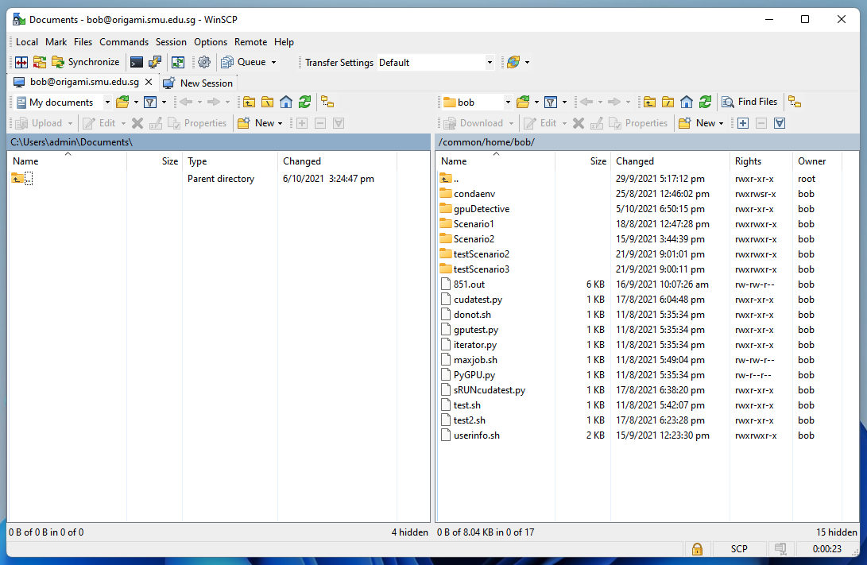Enable synchronize browsing
This screenshot has width=867, height=565.
click(x=39, y=62)
